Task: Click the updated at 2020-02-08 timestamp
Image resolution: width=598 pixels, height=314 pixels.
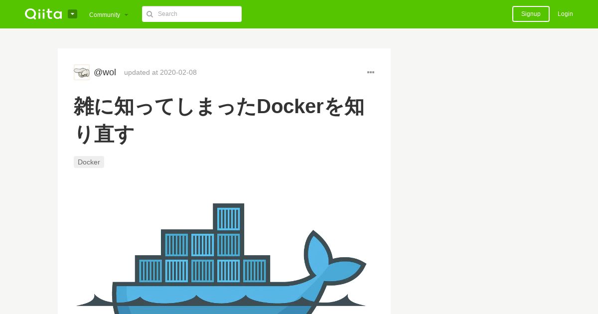Action: [x=160, y=72]
